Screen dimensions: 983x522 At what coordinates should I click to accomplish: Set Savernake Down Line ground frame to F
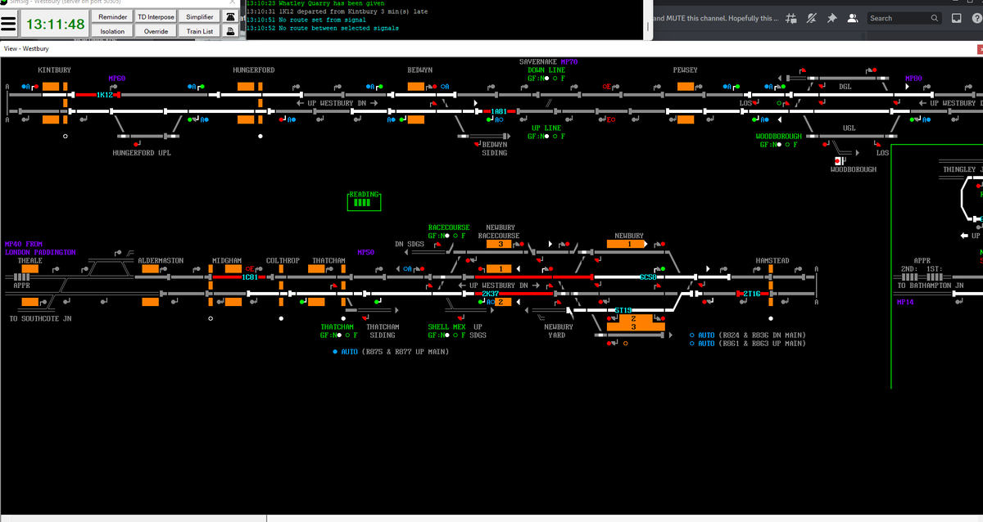pyautogui.click(x=554, y=79)
